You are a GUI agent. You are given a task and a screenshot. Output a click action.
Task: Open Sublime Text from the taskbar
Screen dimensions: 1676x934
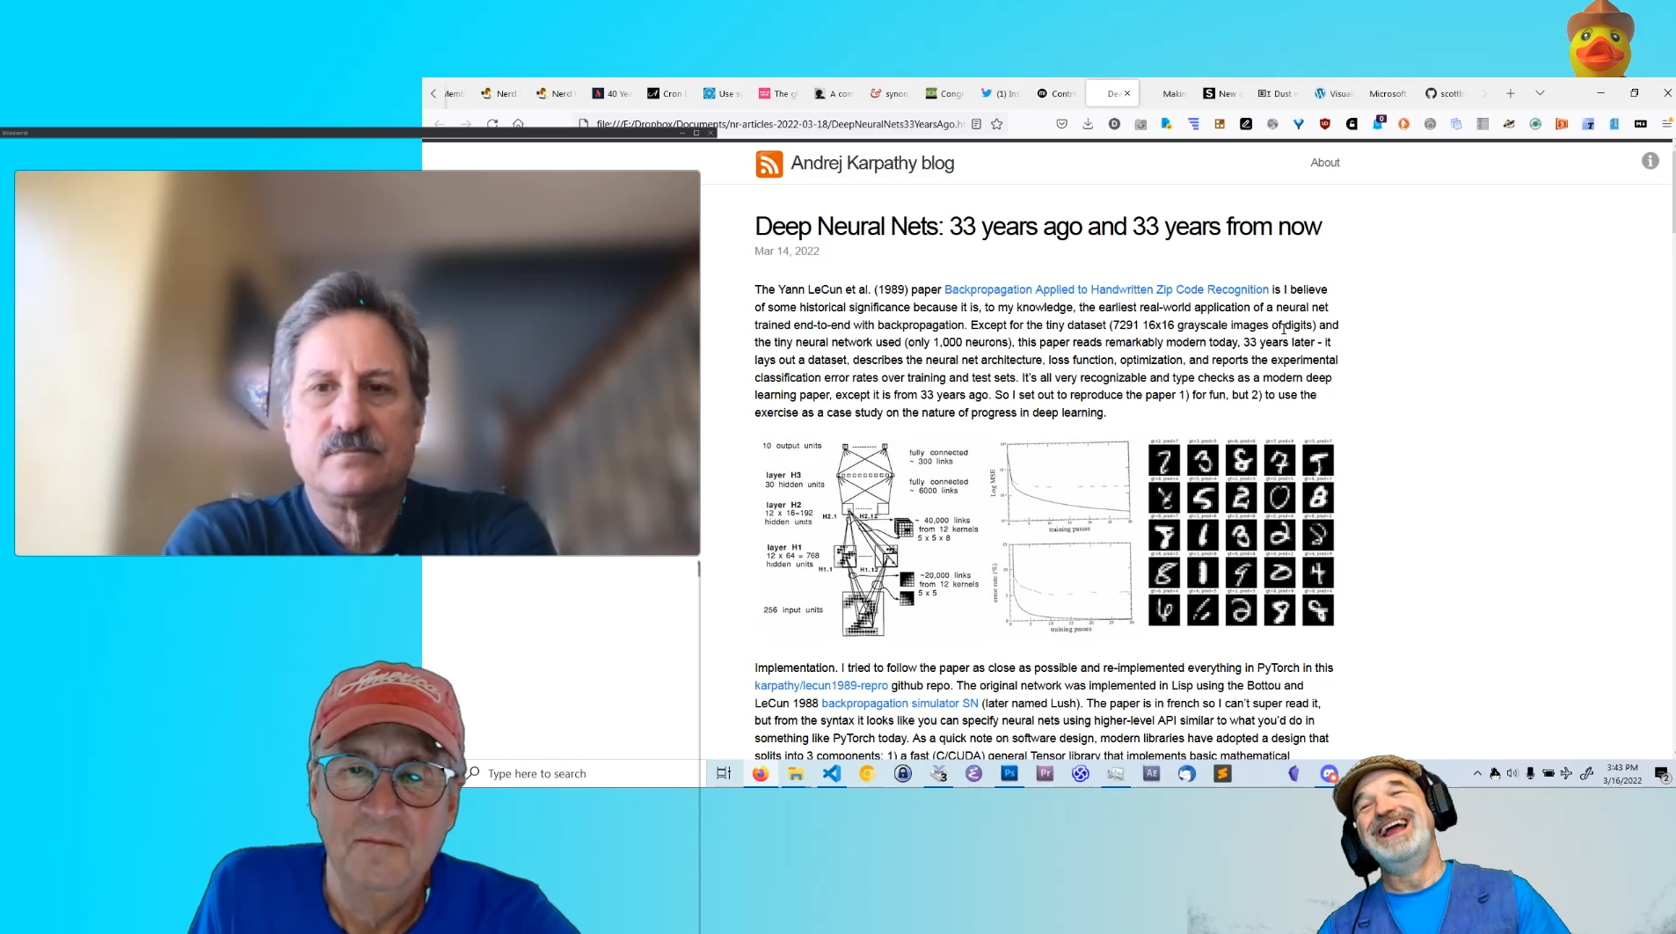pyautogui.click(x=1222, y=773)
